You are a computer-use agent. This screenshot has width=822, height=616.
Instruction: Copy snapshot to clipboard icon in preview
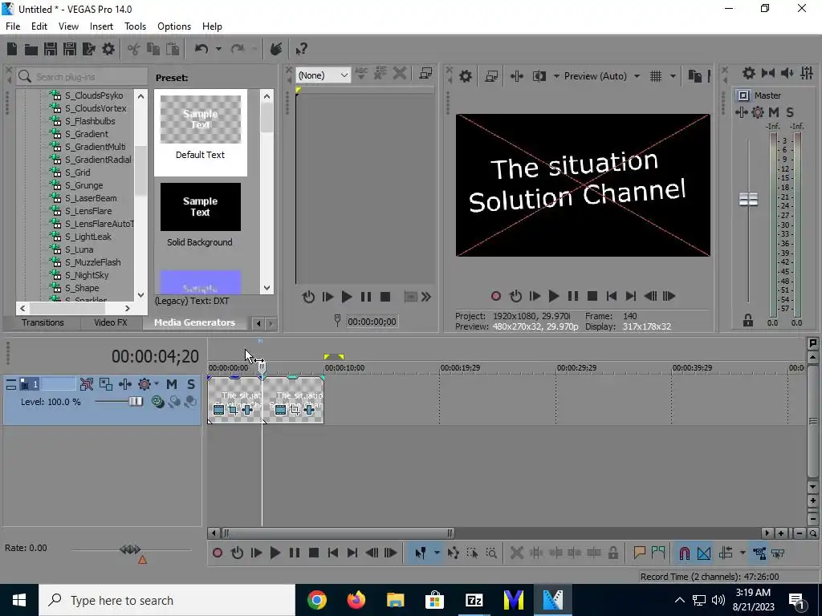694,76
